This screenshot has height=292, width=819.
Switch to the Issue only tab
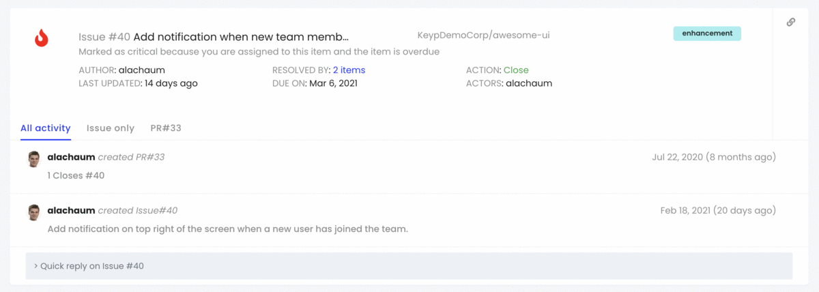tap(111, 128)
